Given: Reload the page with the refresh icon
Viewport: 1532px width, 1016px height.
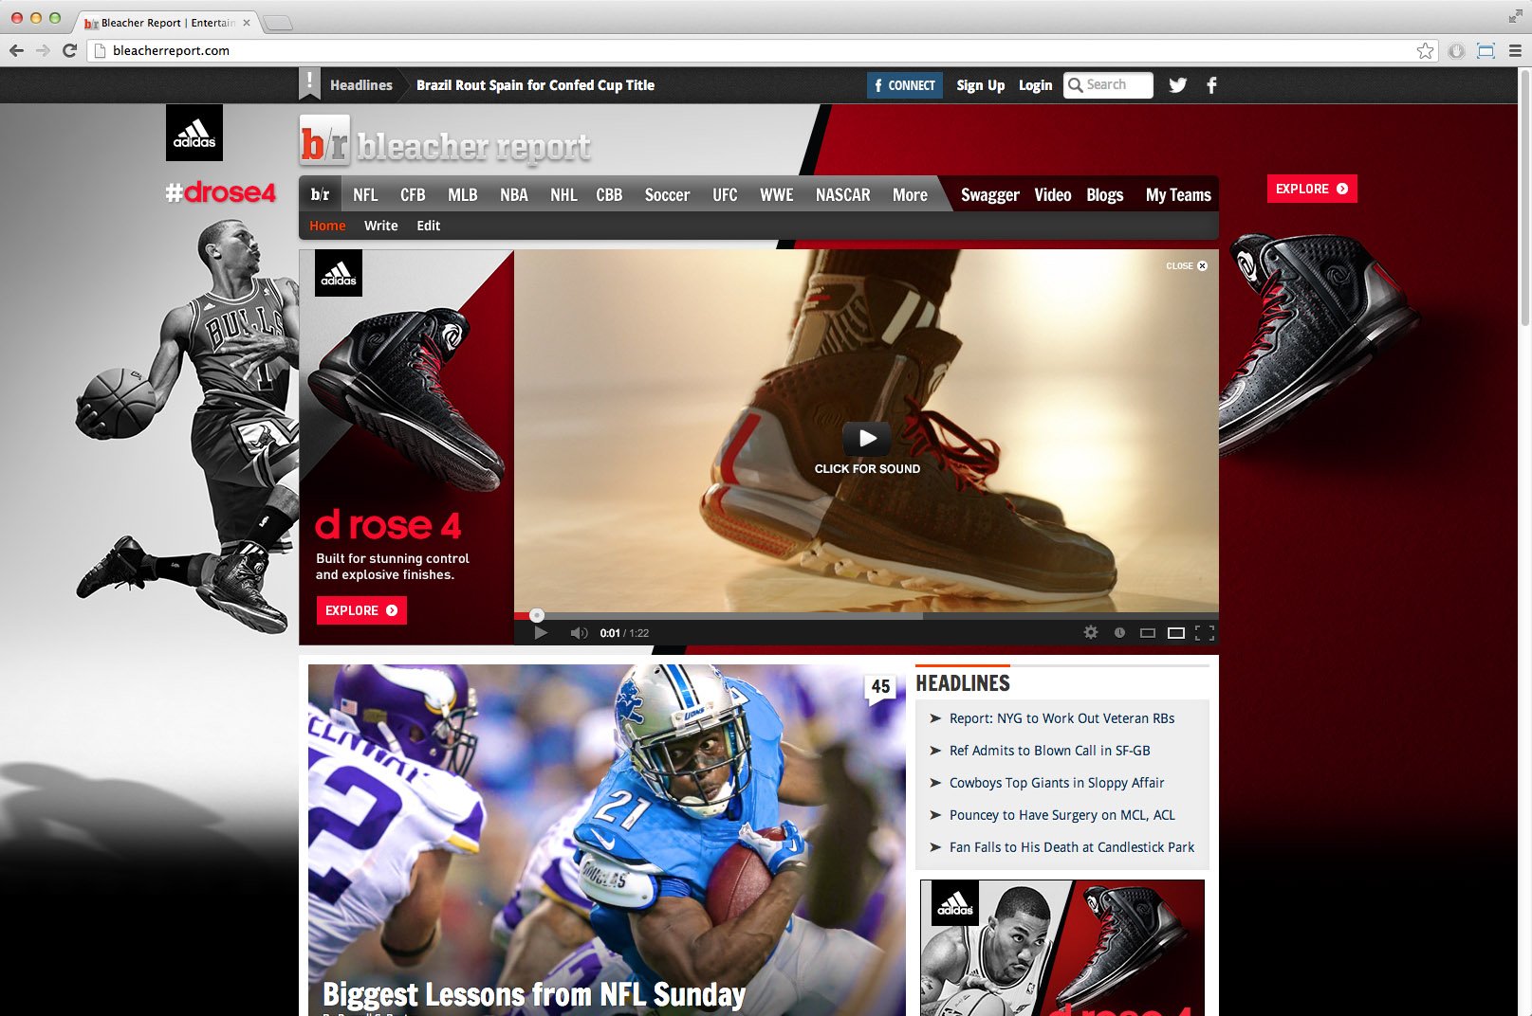Looking at the screenshot, I should coord(69,50).
